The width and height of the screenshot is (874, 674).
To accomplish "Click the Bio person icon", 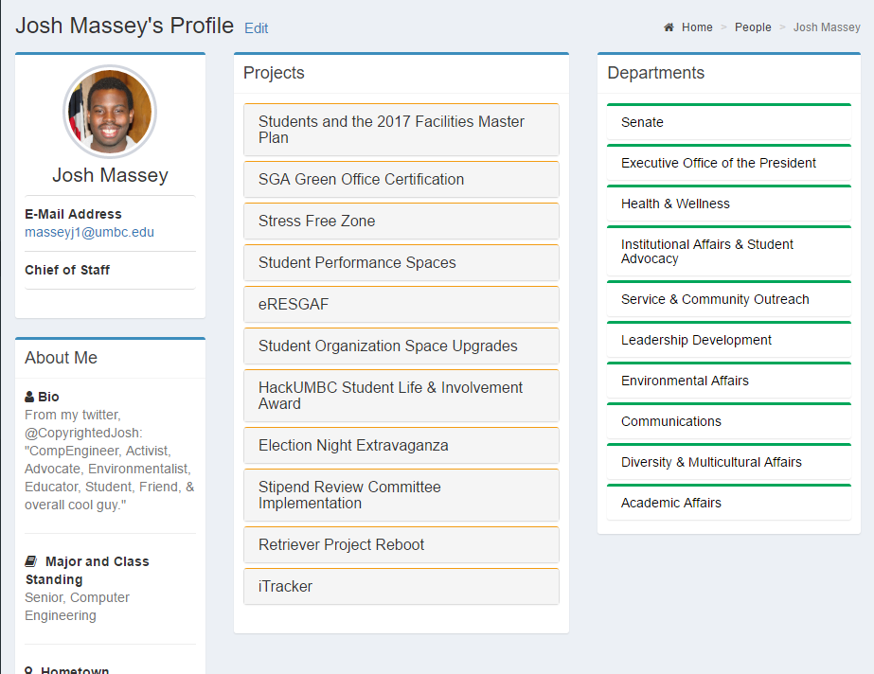I will 29,397.
